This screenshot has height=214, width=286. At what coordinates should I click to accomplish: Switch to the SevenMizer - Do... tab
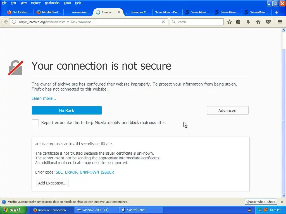(167, 12)
